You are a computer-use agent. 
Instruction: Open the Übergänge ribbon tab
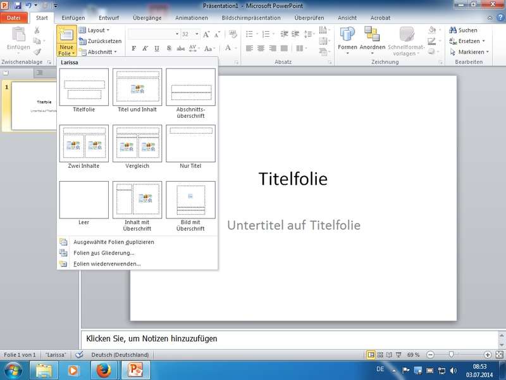point(147,18)
